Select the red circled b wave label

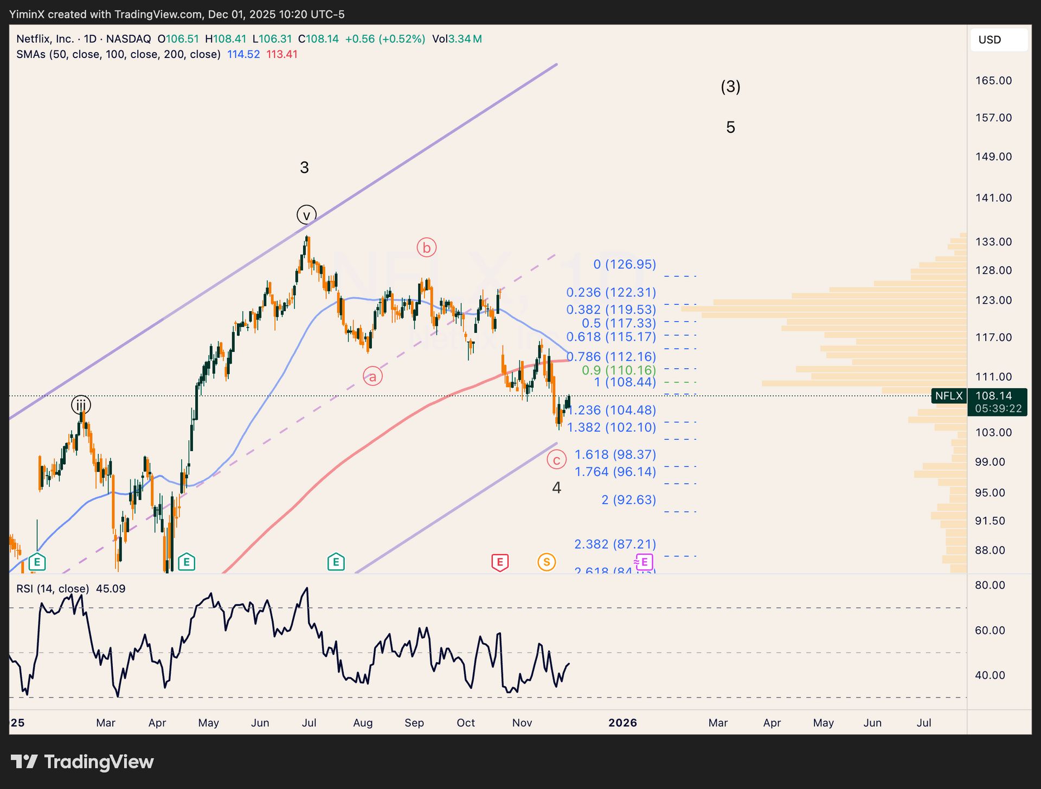point(427,248)
